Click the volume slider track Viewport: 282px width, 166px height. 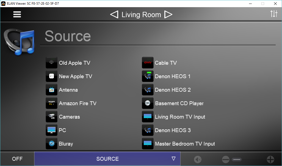tap(249, 159)
